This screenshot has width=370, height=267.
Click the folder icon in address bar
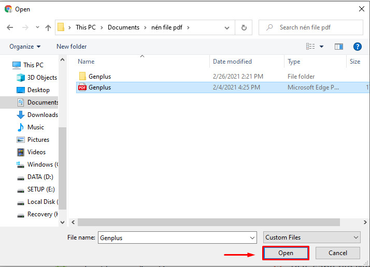coord(61,27)
